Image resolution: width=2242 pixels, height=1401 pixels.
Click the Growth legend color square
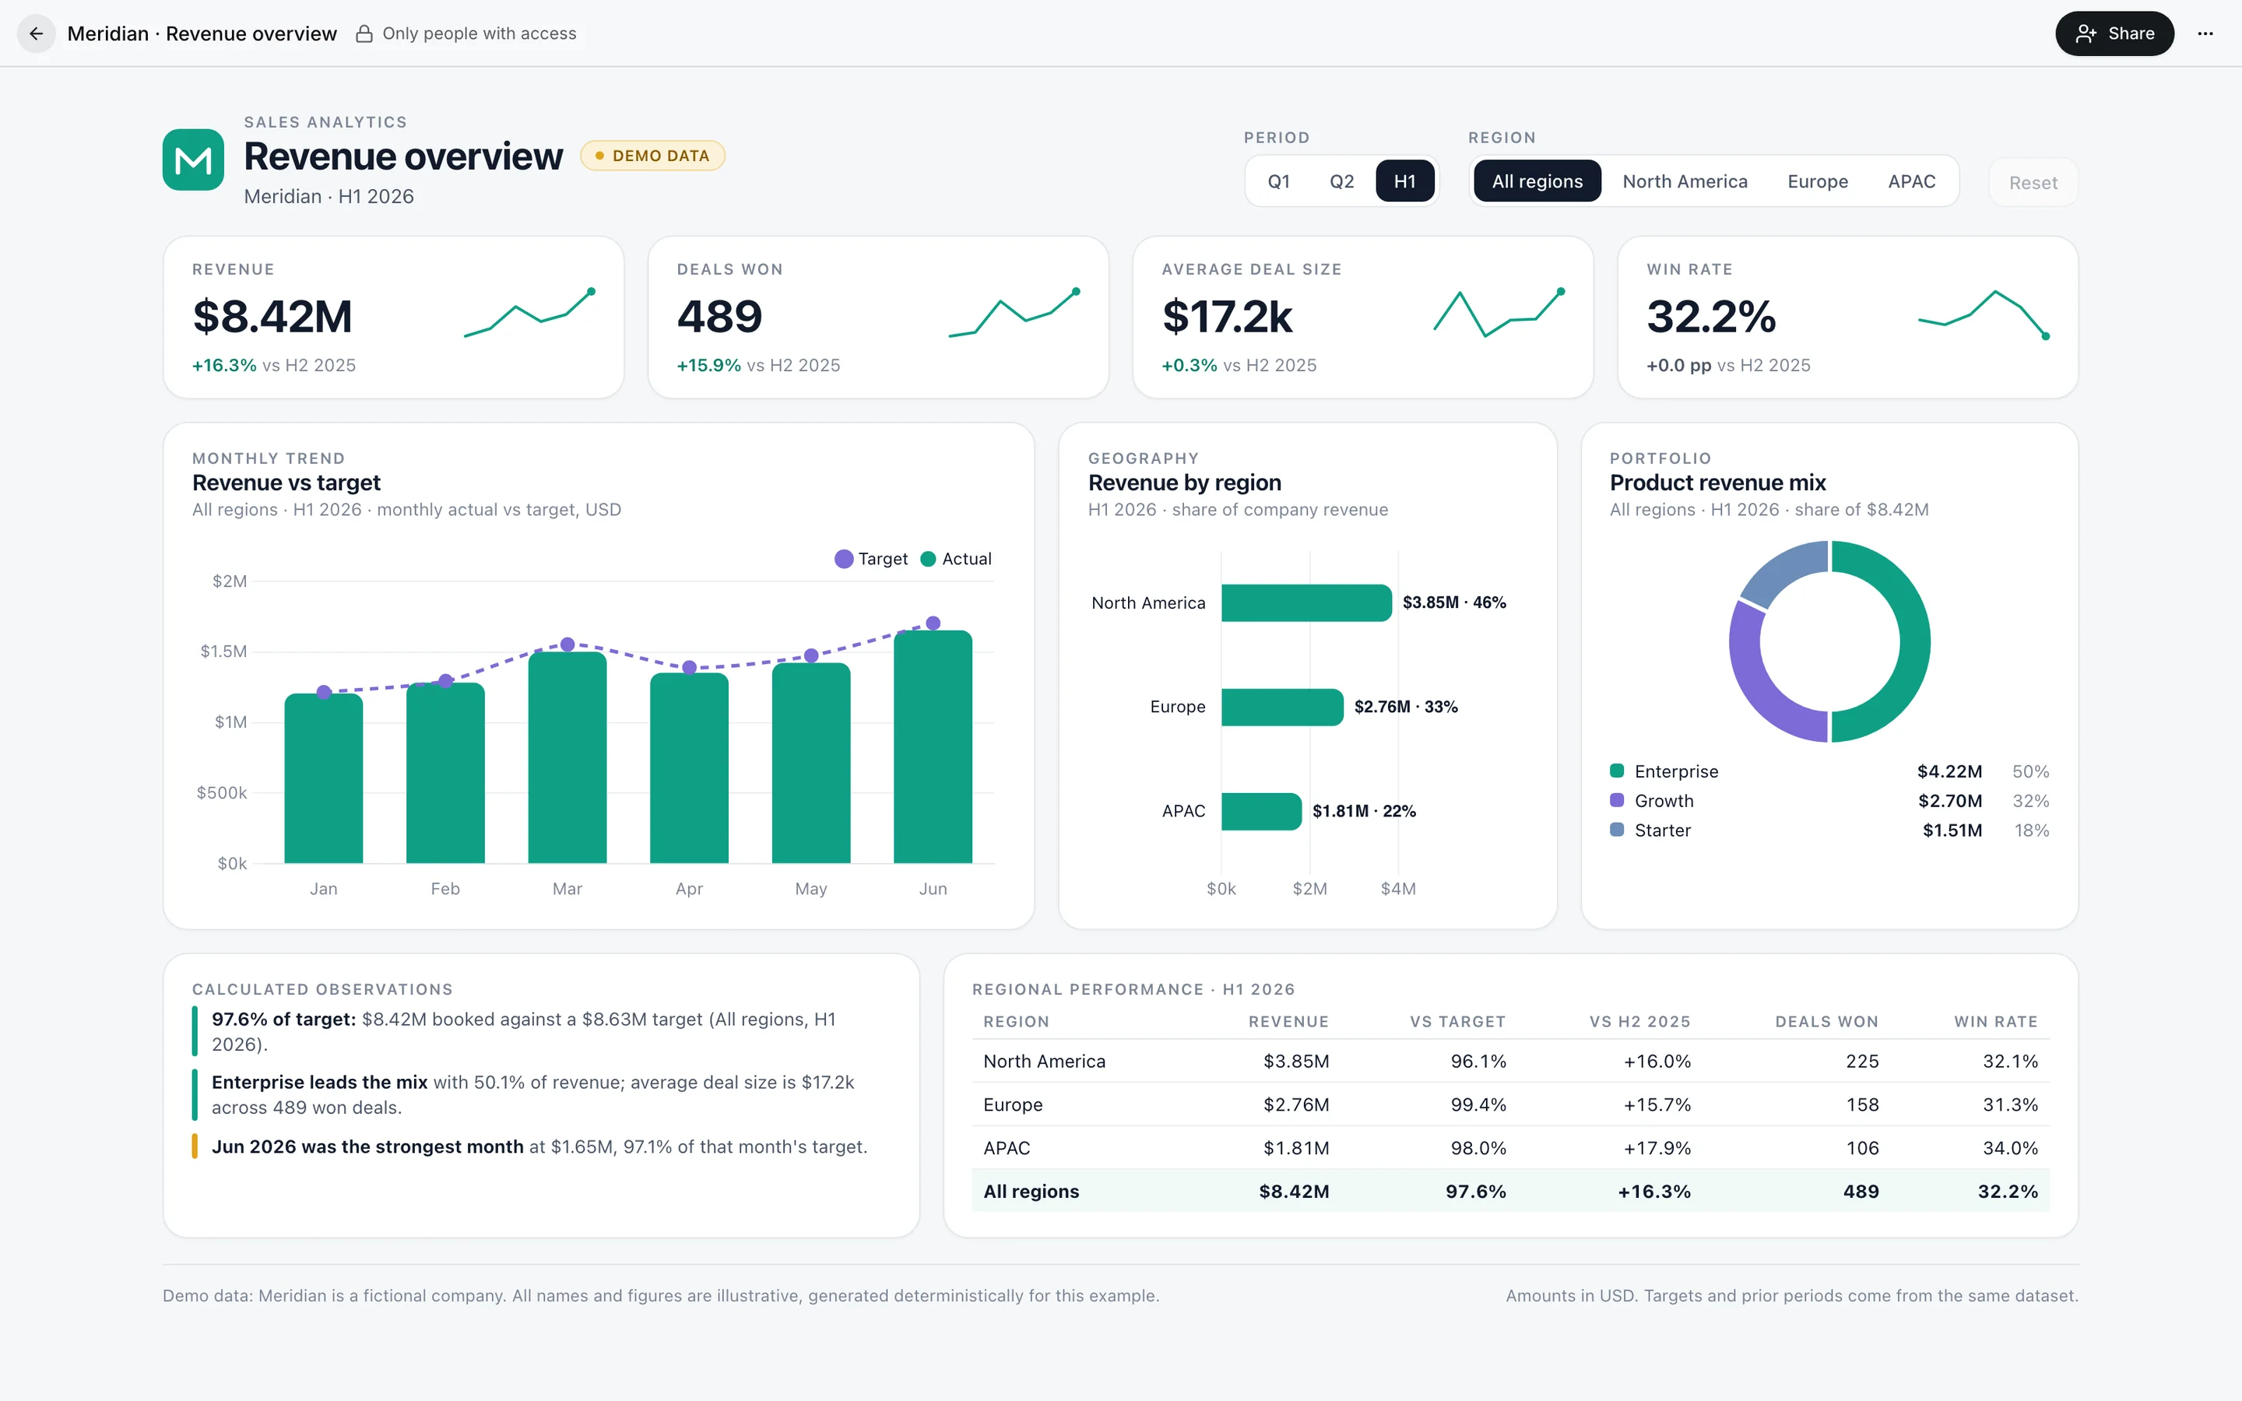pyautogui.click(x=1617, y=799)
